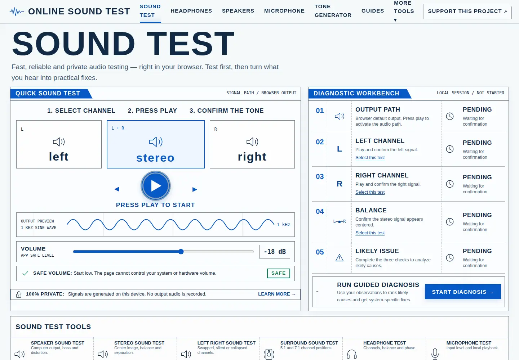
Task: Click the safe volume checkmark icon
Action: pyautogui.click(x=25, y=273)
